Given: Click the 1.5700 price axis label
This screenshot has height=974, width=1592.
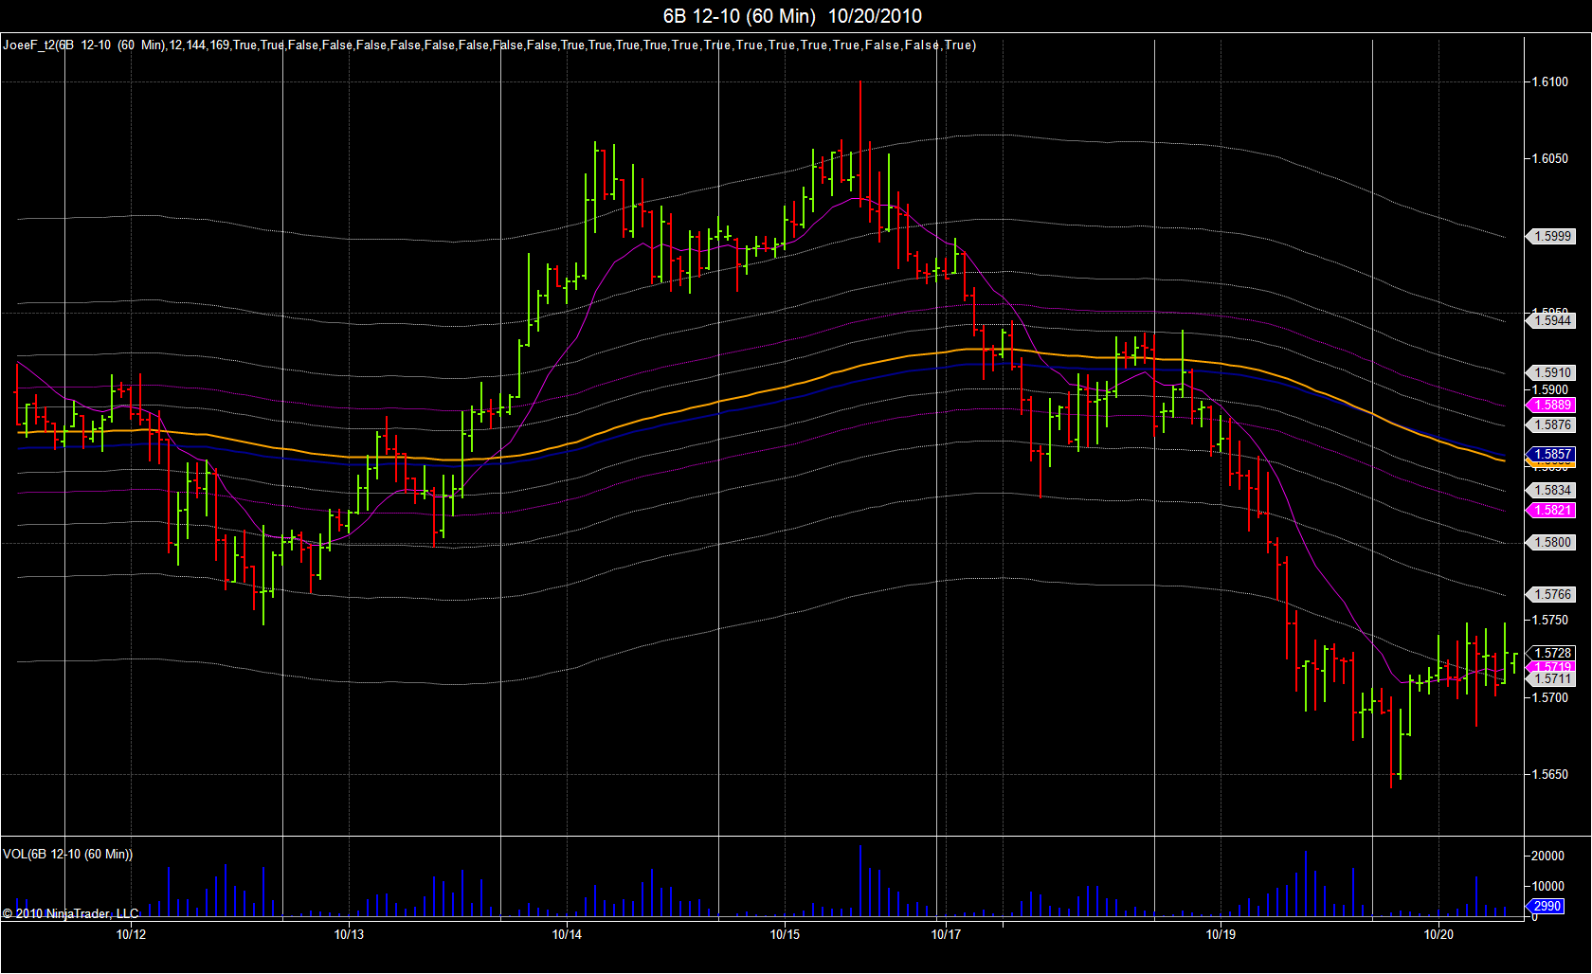Looking at the screenshot, I should (1550, 697).
